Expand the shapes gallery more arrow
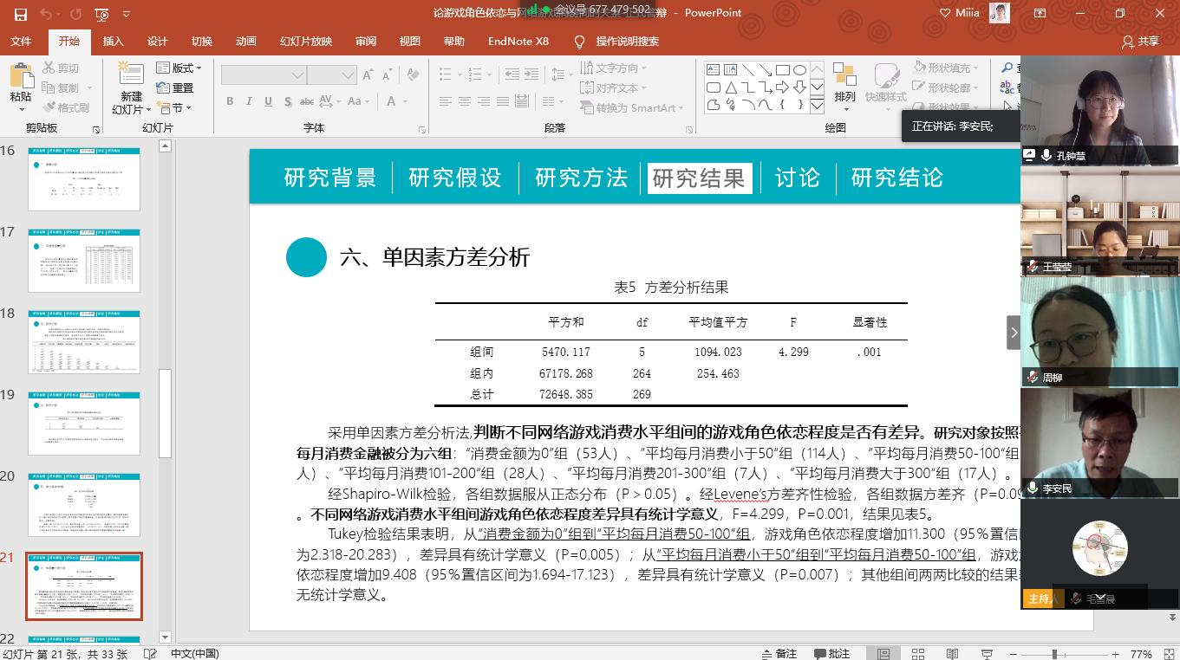Image resolution: width=1180 pixels, height=660 pixels. (817, 106)
